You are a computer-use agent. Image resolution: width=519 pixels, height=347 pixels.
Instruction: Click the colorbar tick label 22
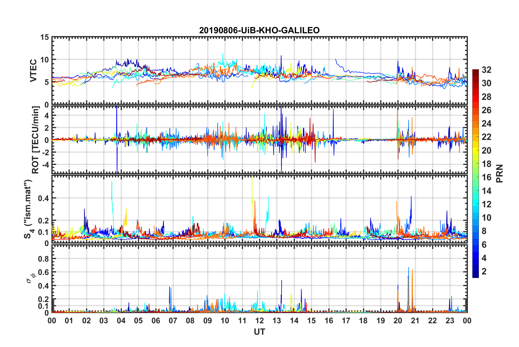click(486, 137)
